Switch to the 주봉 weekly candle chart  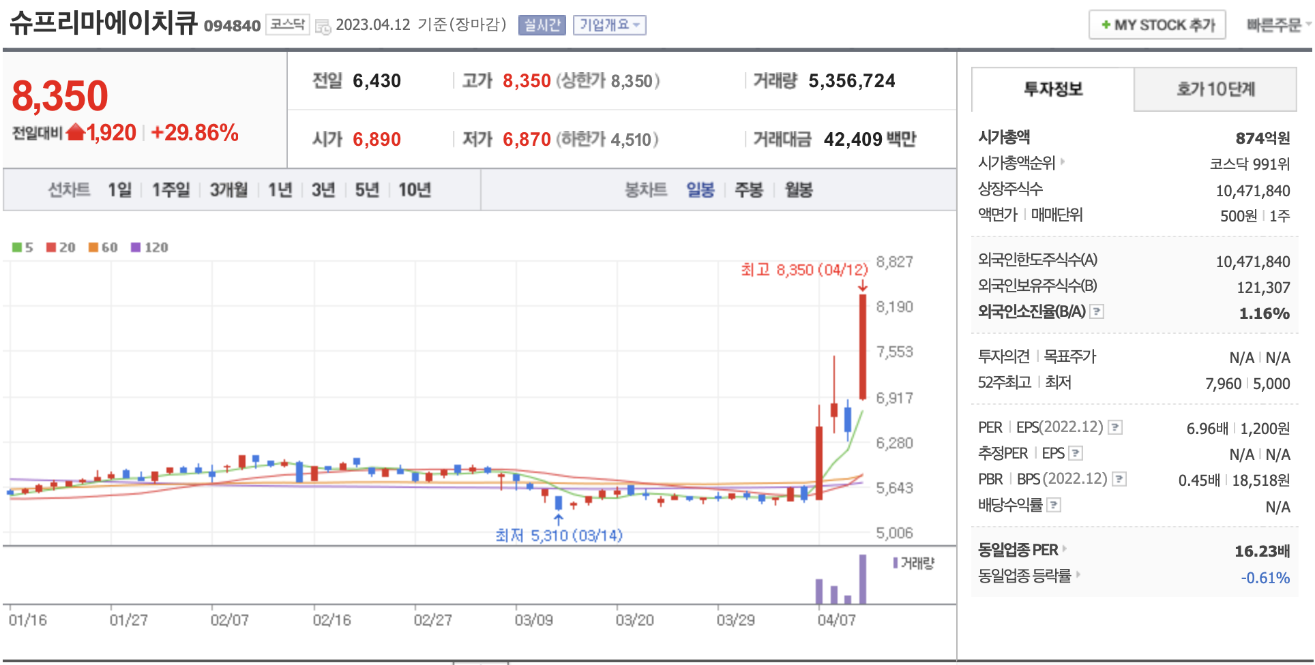[x=748, y=190]
